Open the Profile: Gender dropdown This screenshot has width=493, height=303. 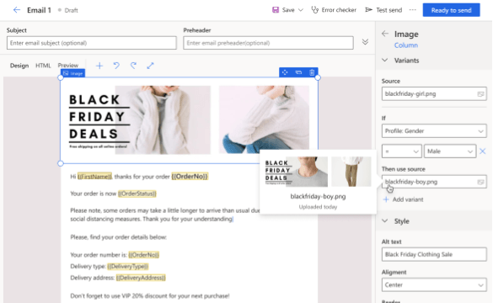tap(434, 131)
